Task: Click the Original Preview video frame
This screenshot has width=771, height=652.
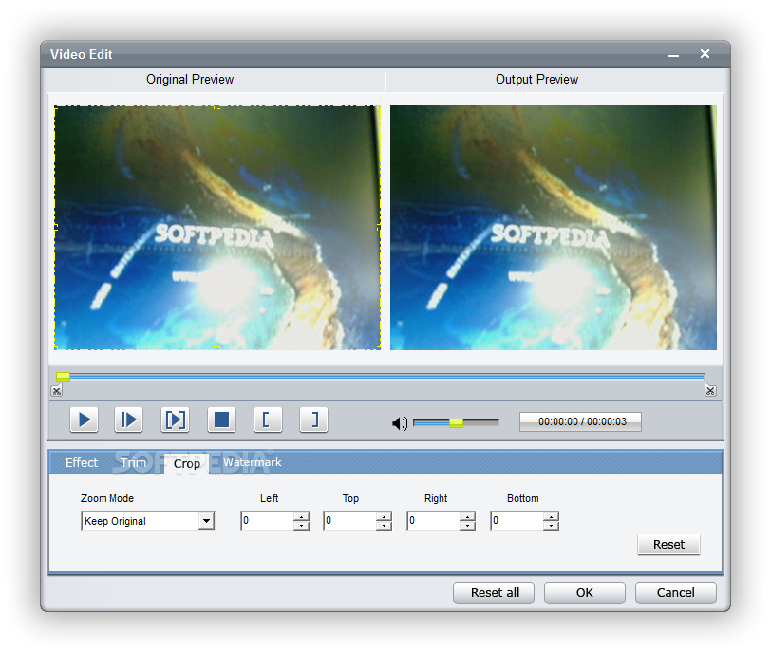Action: pyautogui.click(x=217, y=228)
